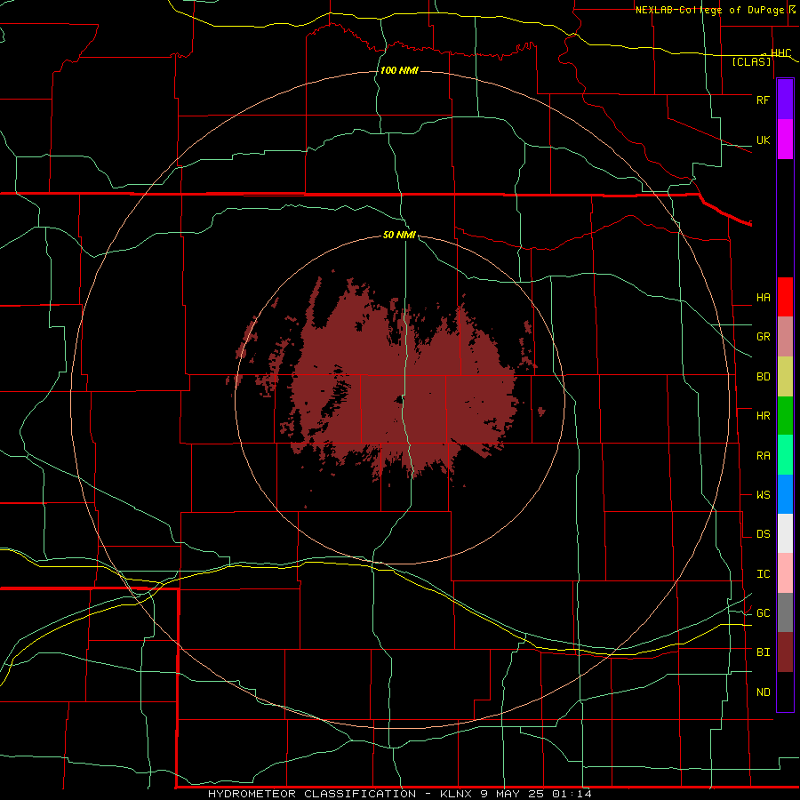This screenshot has height=800, width=800.
Task: Click the HA legend label
Action: coord(763,298)
